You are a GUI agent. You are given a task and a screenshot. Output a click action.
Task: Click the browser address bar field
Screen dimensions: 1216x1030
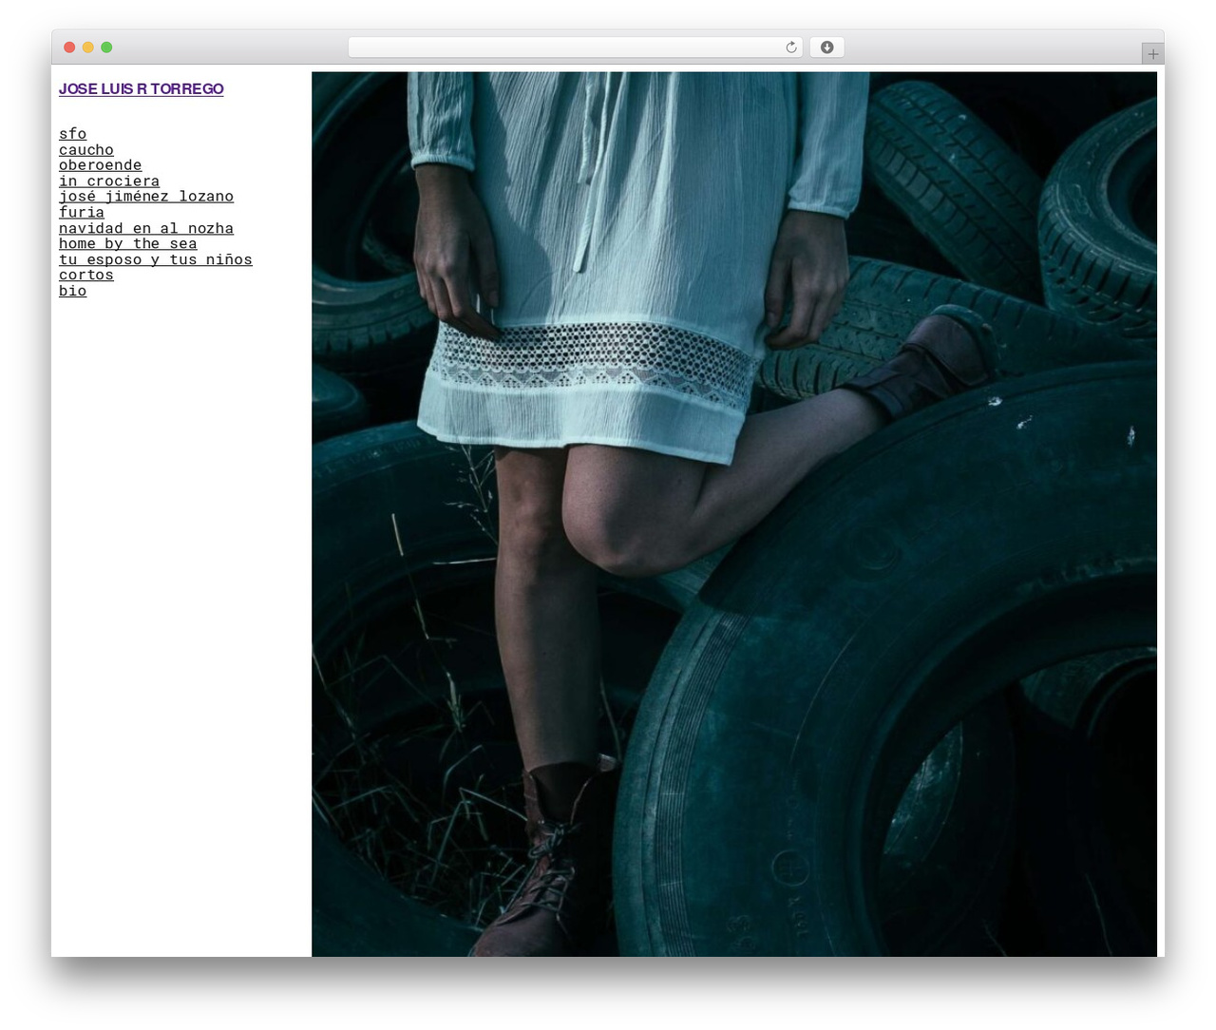click(576, 48)
